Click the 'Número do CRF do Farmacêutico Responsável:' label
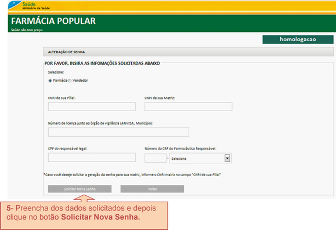The height and width of the screenshot is (230, 336). [180, 149]
